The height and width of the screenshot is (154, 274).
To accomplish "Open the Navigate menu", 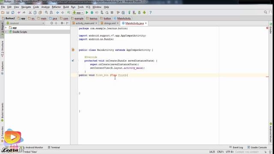I will point(26,7).
